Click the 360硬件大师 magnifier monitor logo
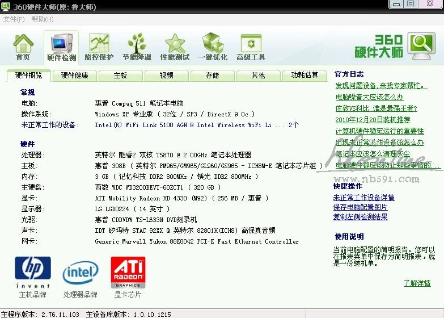The height and width of the screenshot is (318, 444). [x=422, y=45]
